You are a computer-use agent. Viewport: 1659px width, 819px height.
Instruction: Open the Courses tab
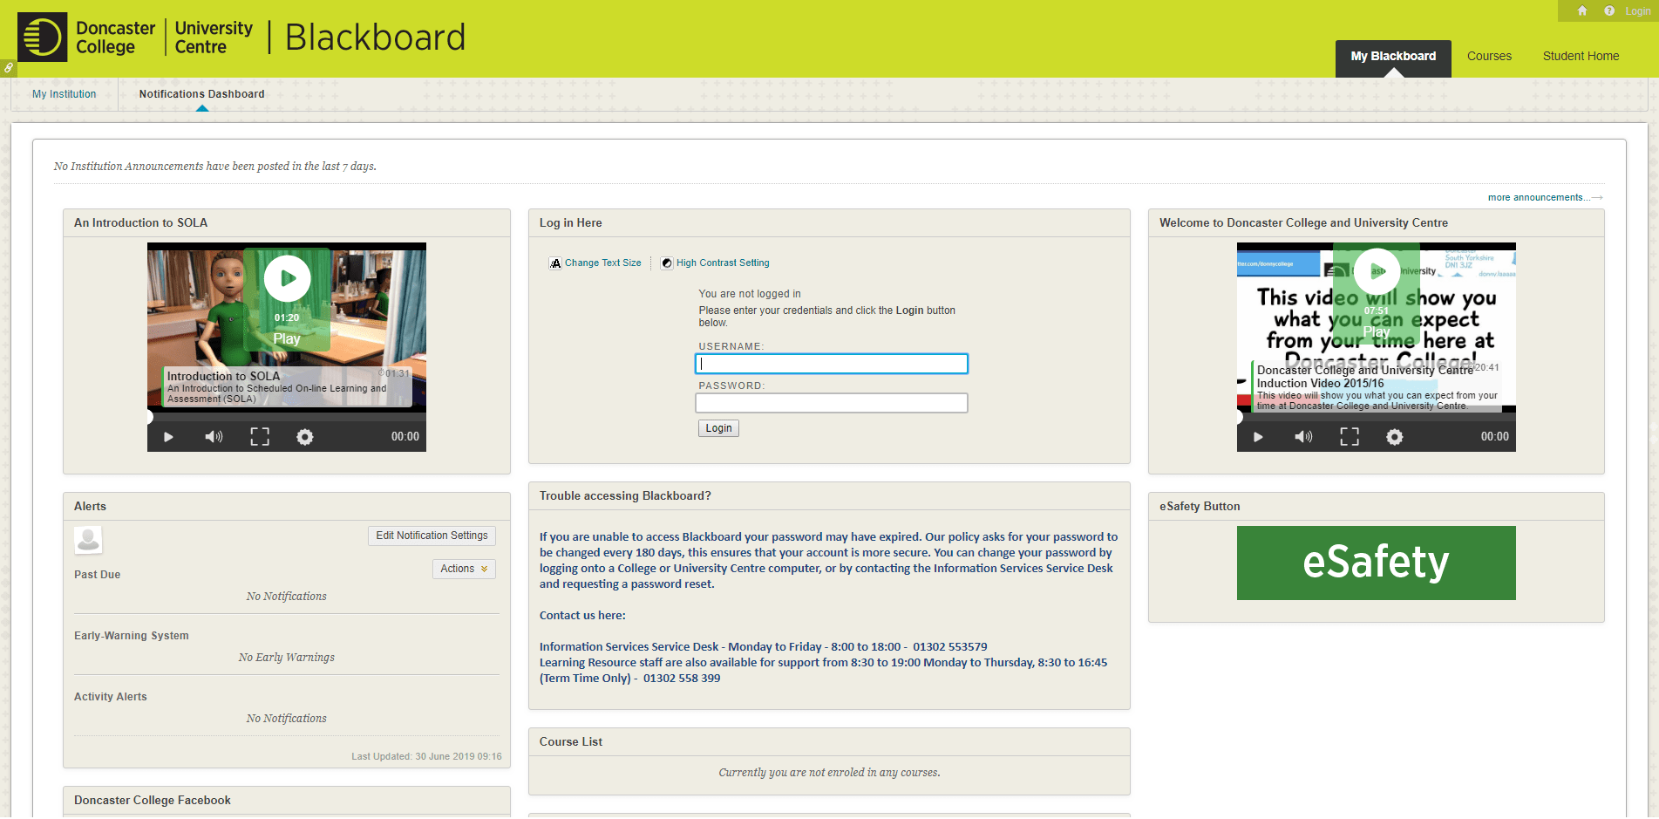click(1489, 57)
